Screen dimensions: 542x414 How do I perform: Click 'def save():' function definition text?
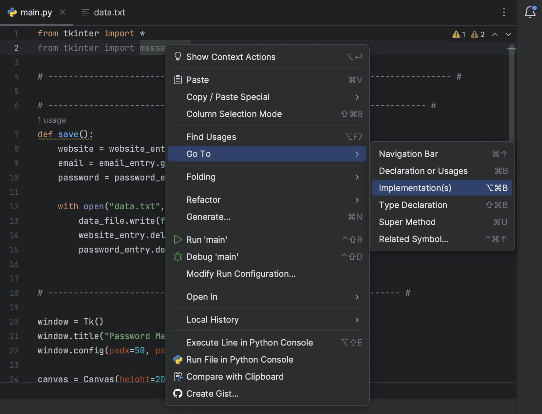(65, 134)
